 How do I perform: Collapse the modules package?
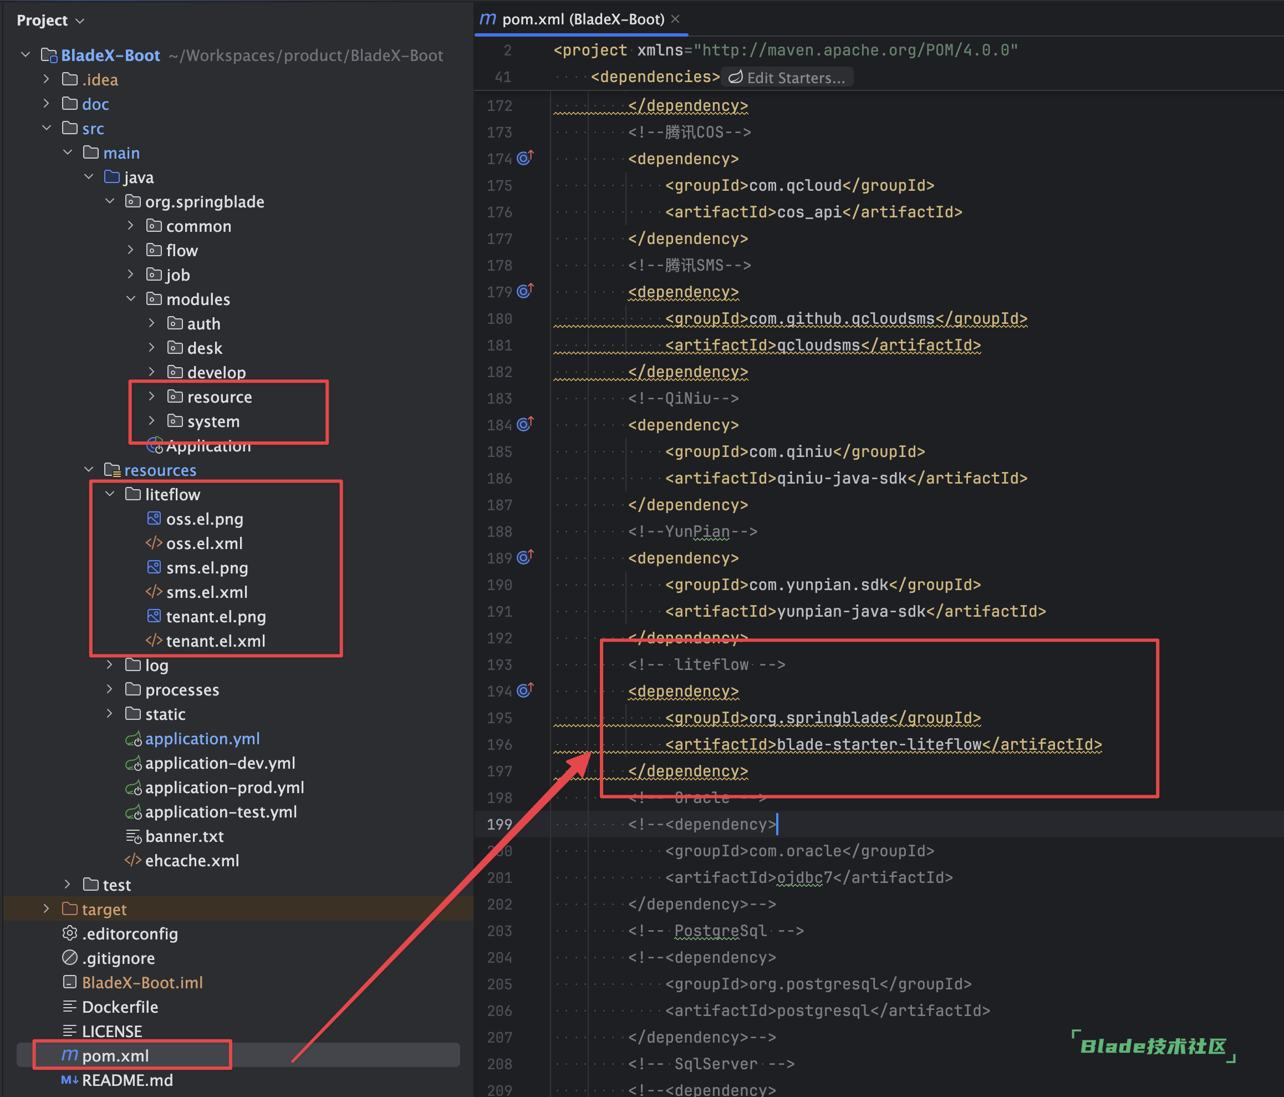click(131, 299)
